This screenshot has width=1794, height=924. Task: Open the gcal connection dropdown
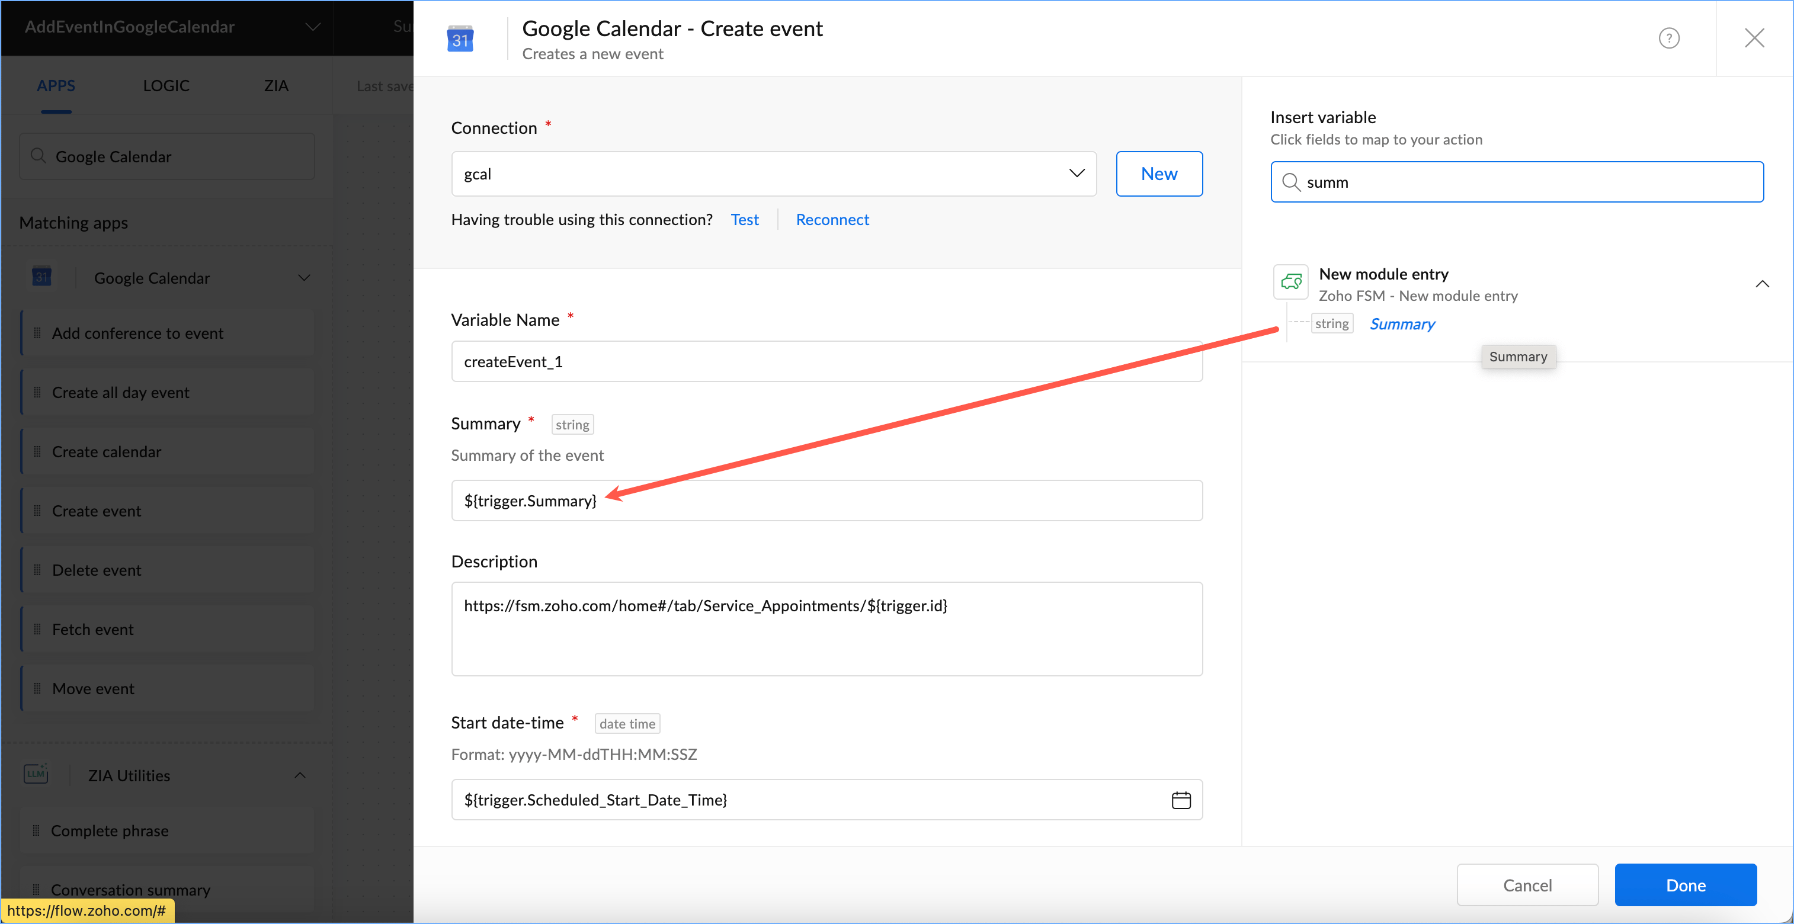1076,174
